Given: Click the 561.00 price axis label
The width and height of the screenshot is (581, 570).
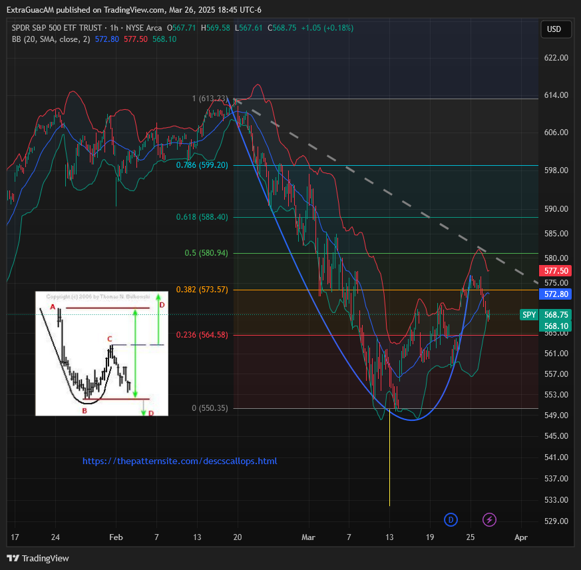Looking at the screenshot, I should (556, 354).
